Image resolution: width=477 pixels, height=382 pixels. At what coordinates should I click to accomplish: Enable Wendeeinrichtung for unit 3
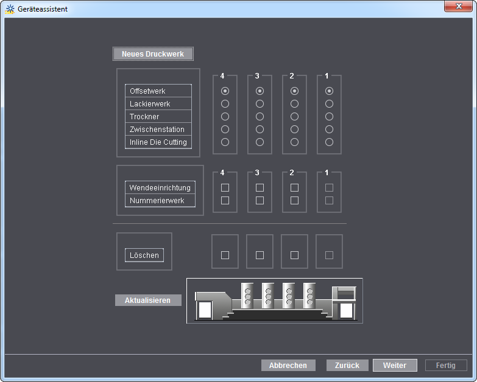[x=260, y=188]
